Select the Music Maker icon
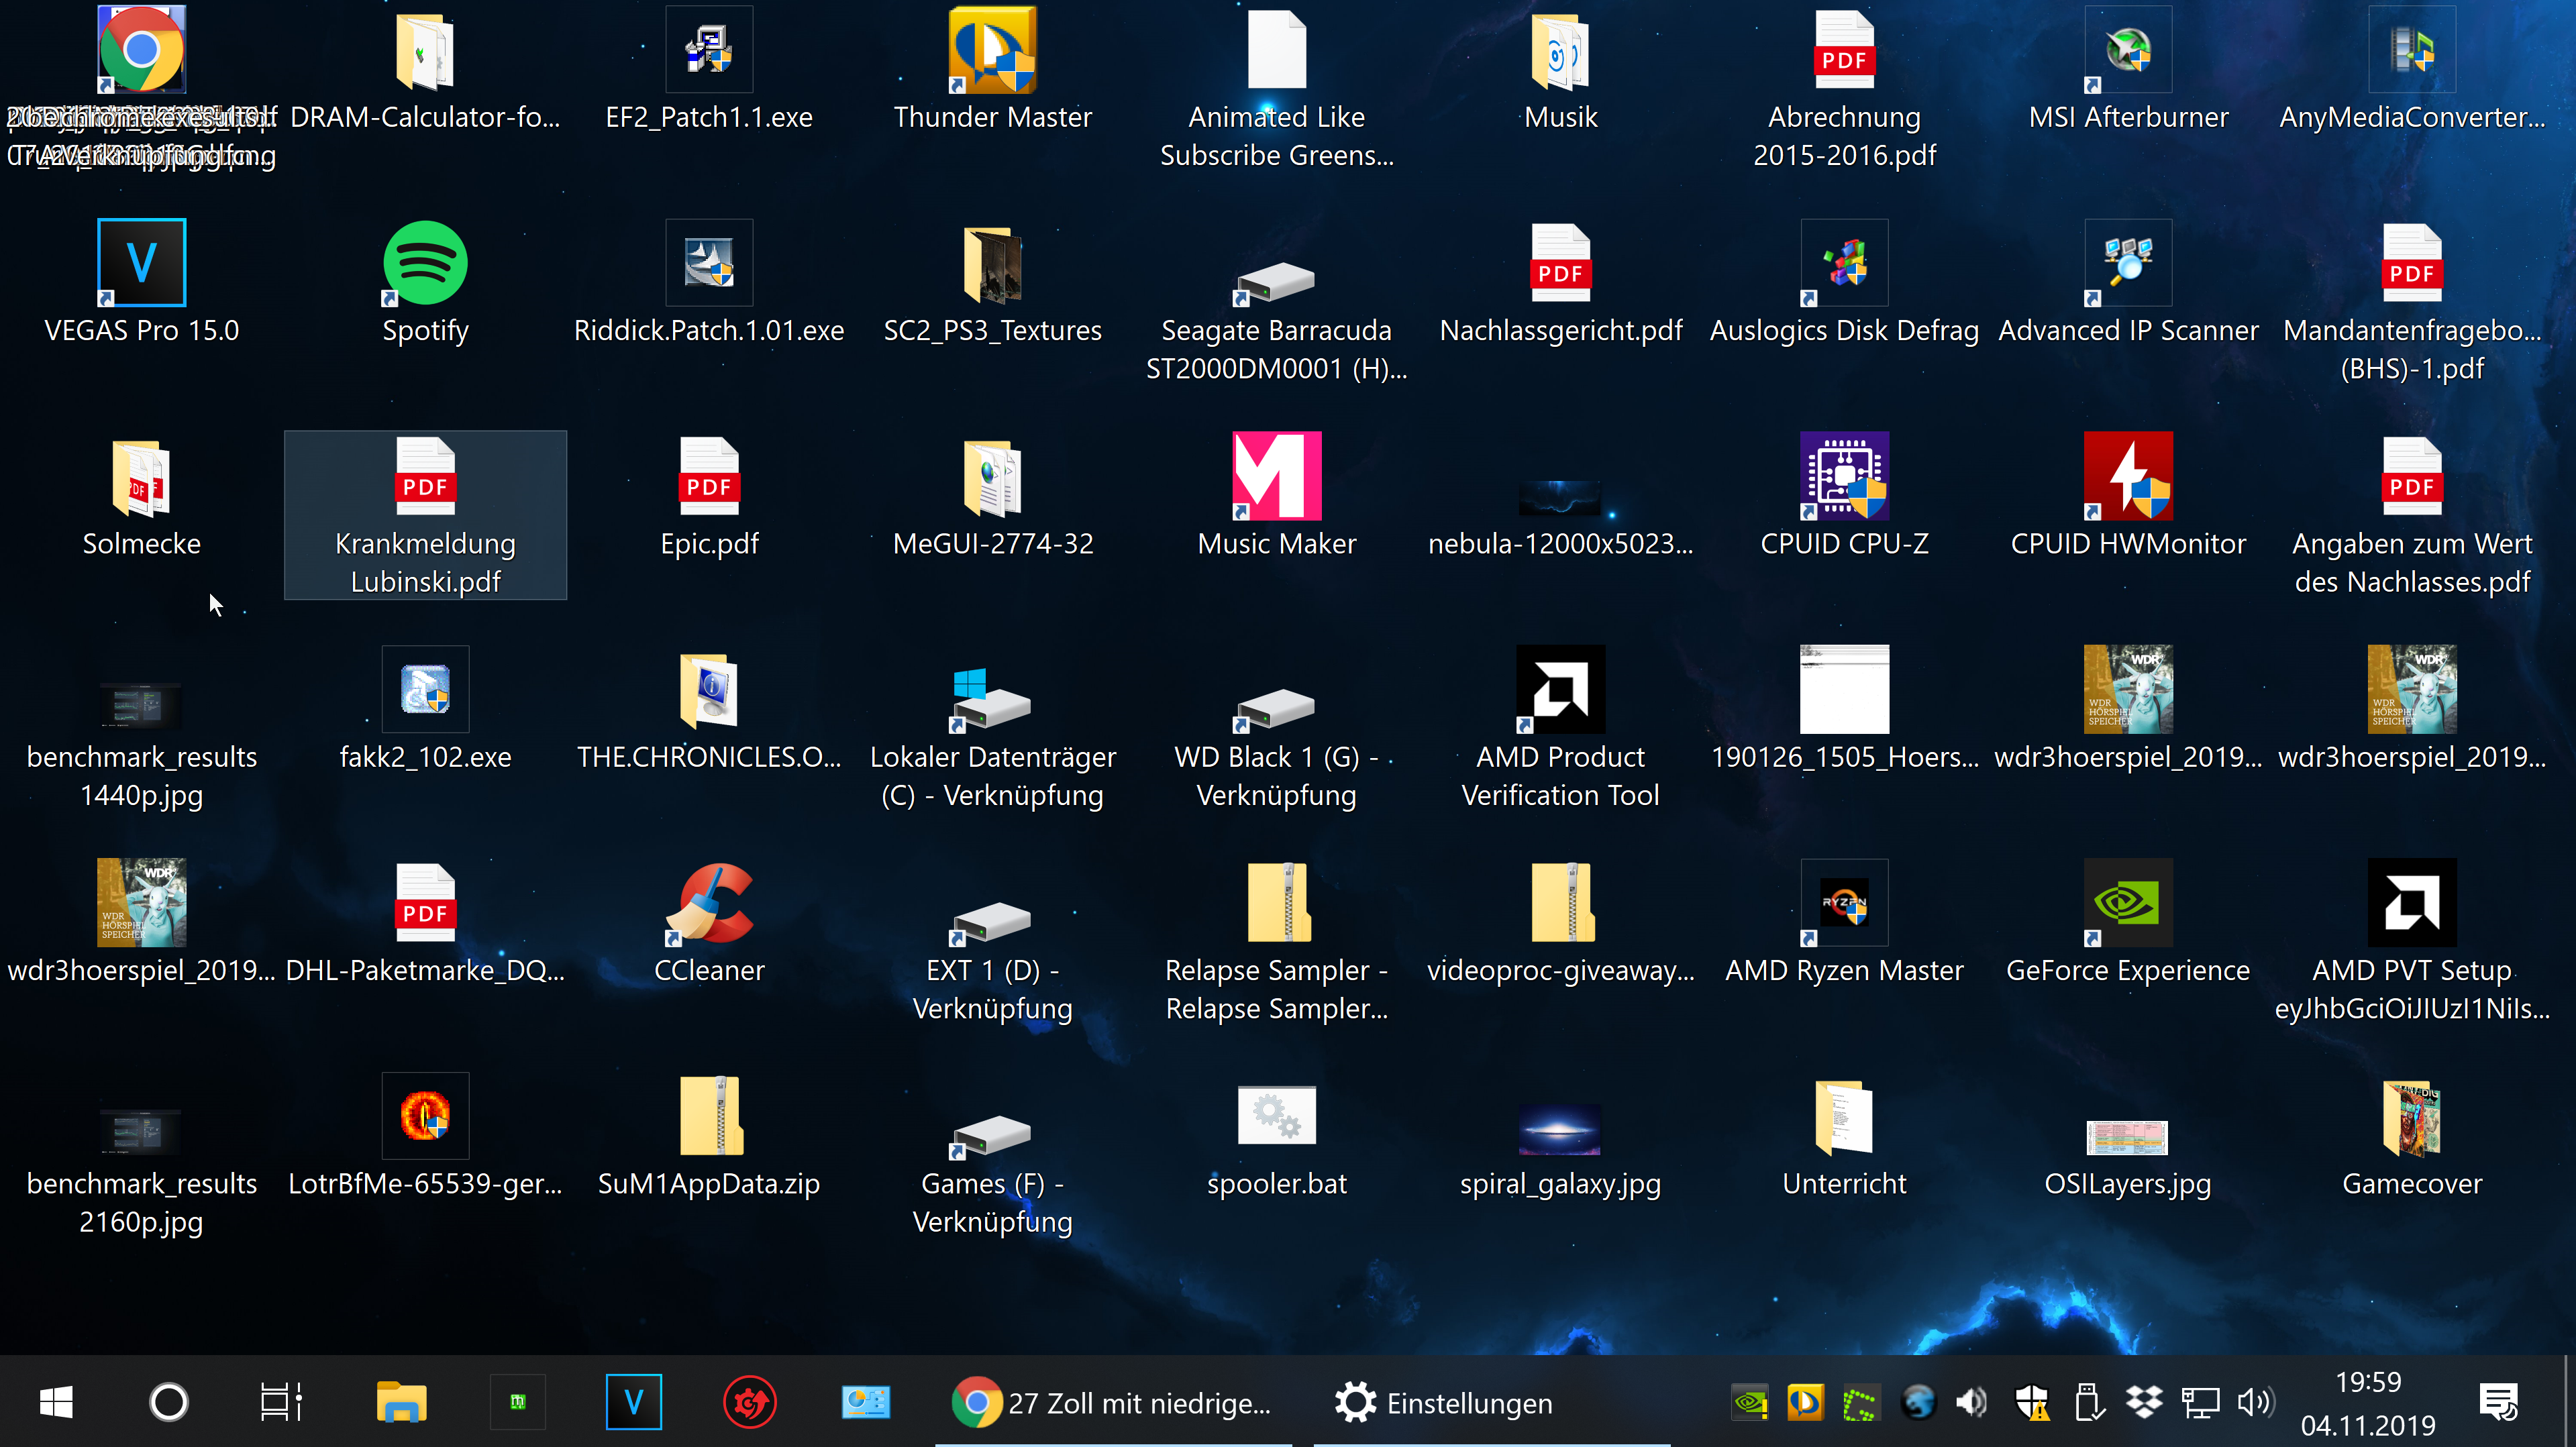The width and height of the screenshot is (2576, 1447). click(x=1276, y=477)
